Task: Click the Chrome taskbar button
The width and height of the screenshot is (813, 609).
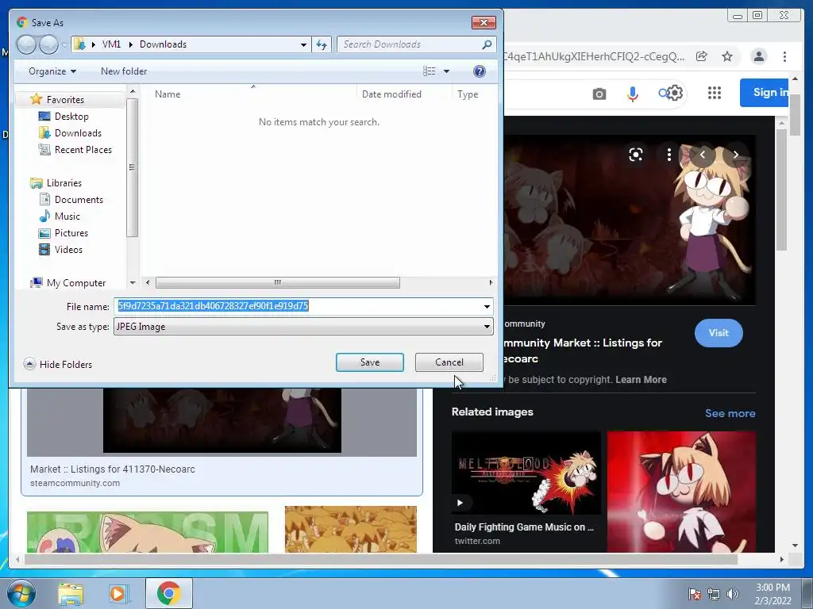Action: (x=168, y=593)
